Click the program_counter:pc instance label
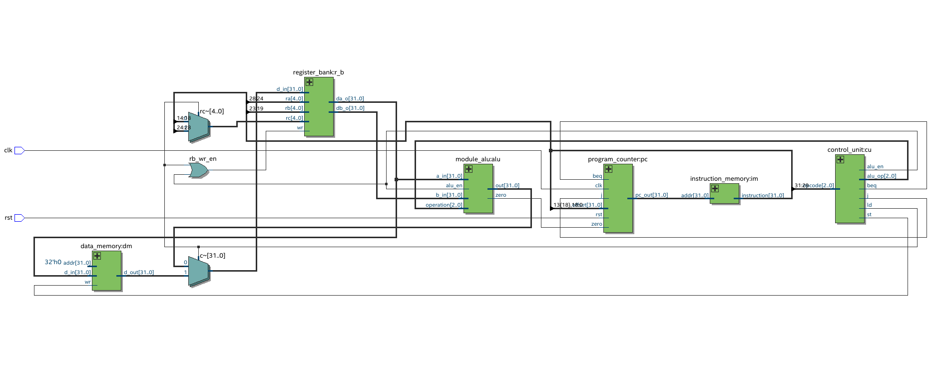Screen dimensions: 932x371 tap(617, 159)
